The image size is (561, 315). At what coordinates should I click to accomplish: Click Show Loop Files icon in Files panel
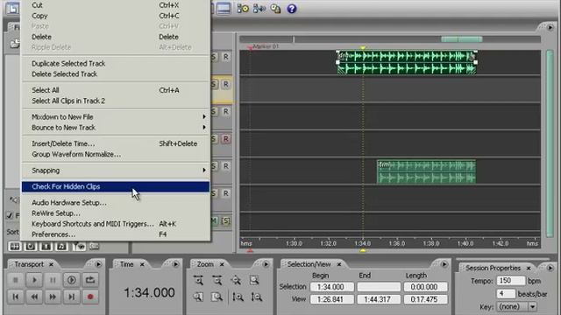(x=31, y=247)
